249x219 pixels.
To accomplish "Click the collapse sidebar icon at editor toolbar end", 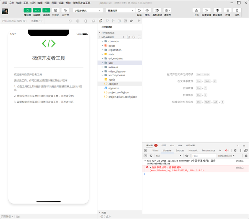I will [x=139, y=21].
